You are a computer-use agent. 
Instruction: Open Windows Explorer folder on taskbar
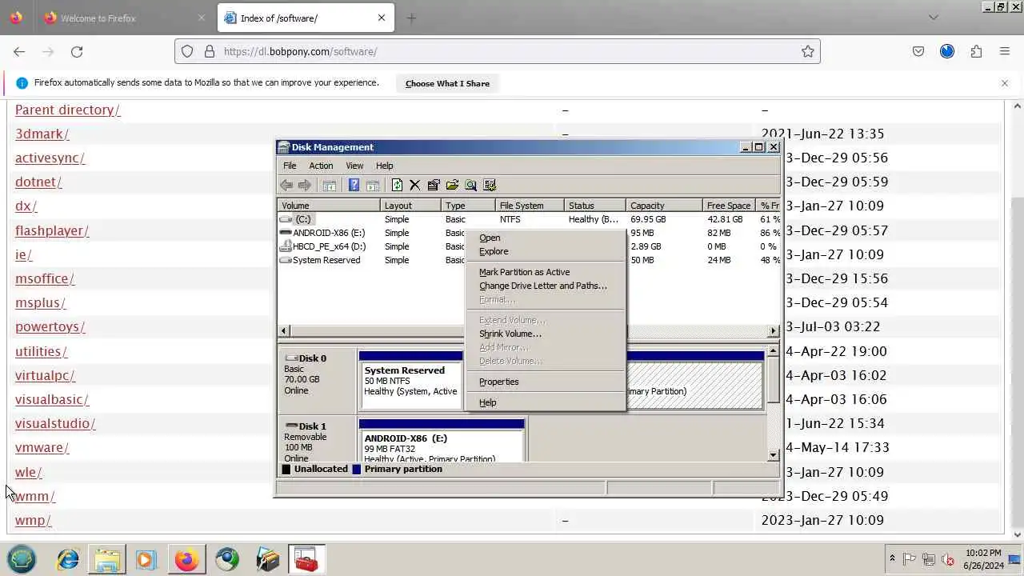click(106, 559)
